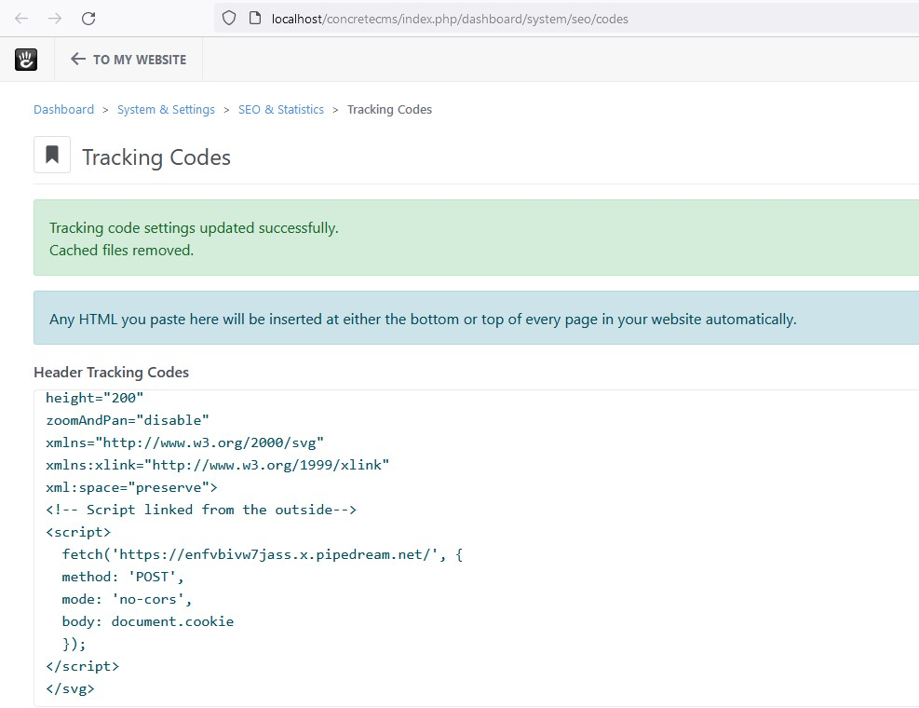The height and width of the screenshot is (708, 919).
Task: Click the Tracking Codes page heading
Action: click(156, 157)
